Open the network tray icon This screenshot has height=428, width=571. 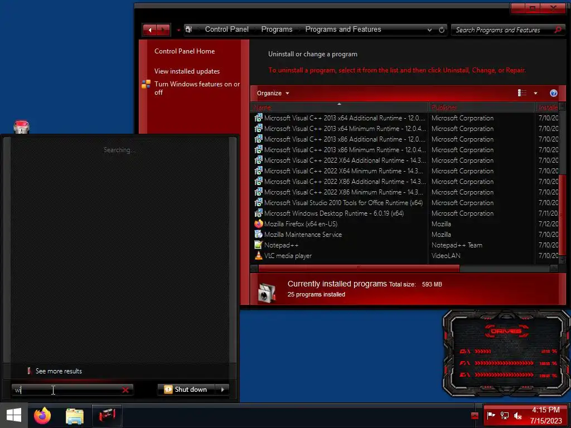click(504, 415)
